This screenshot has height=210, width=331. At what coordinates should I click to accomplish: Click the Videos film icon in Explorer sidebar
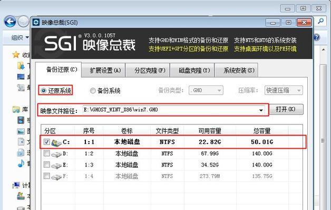click(21, 120)
